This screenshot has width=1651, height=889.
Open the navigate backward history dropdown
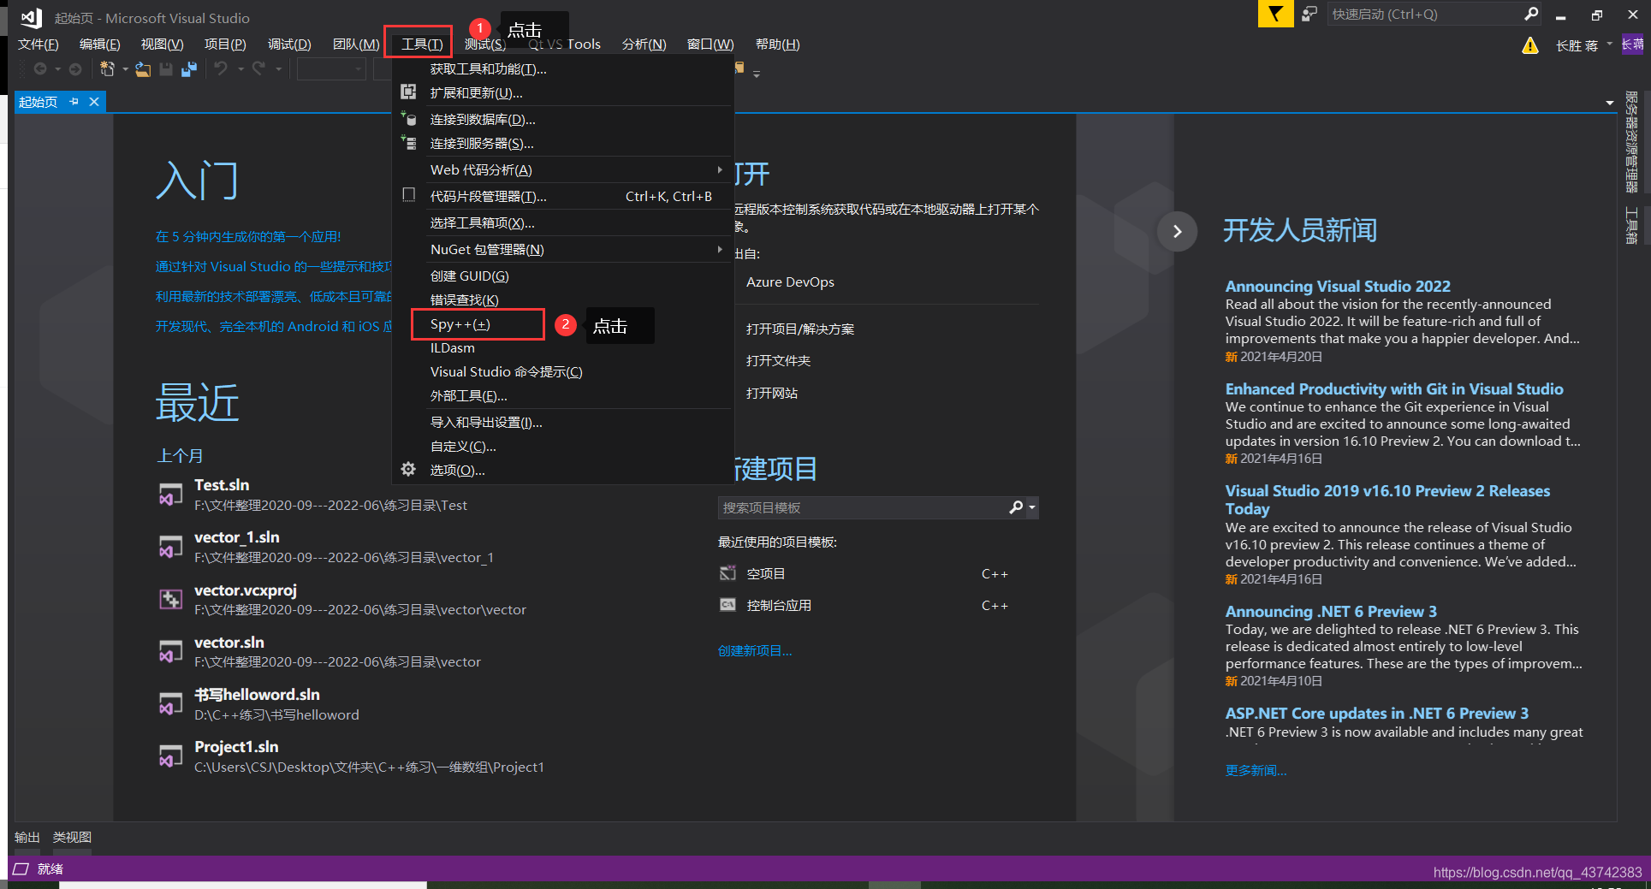point(57,69)
